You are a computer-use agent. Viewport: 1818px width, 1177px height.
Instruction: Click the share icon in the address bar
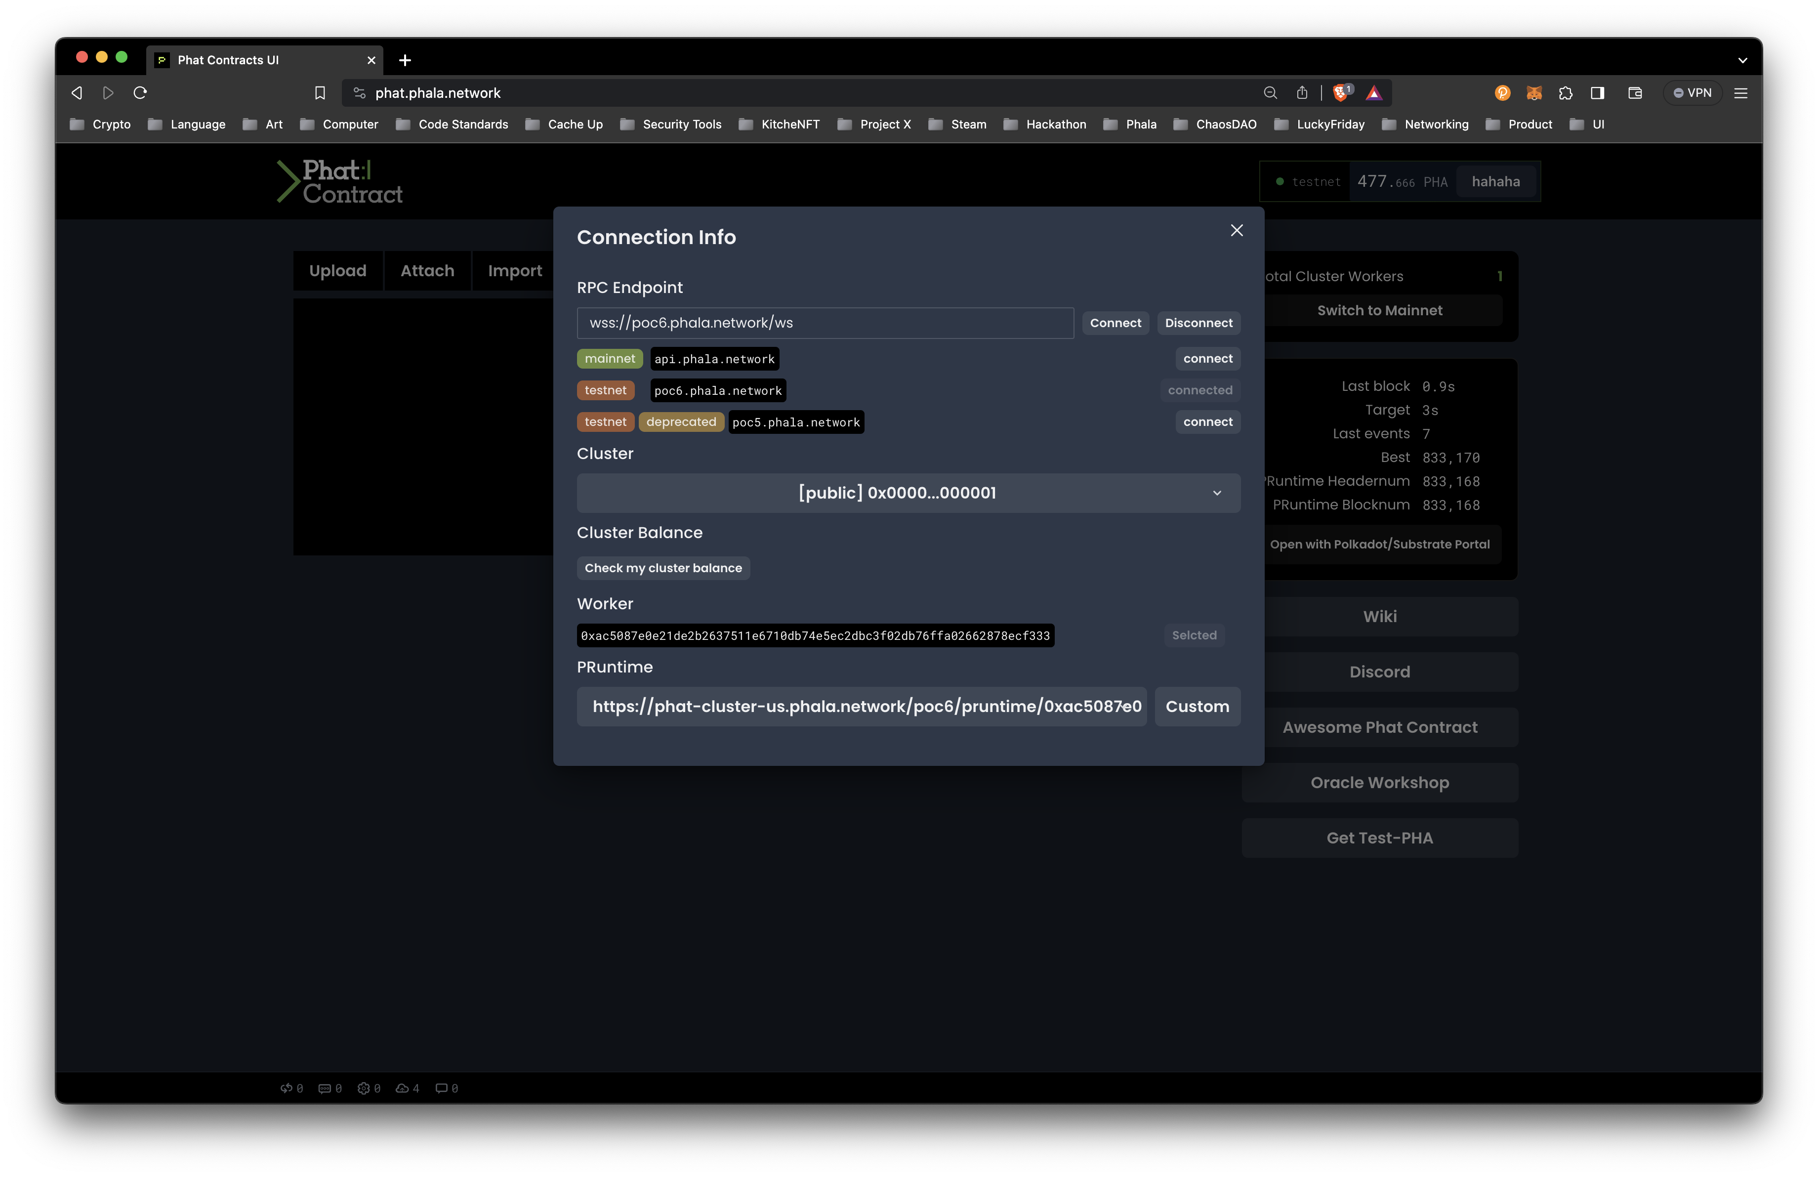1302,93
